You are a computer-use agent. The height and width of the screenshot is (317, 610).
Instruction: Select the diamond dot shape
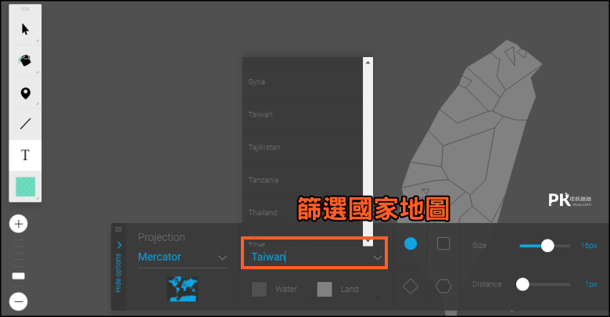pos(411,286)
